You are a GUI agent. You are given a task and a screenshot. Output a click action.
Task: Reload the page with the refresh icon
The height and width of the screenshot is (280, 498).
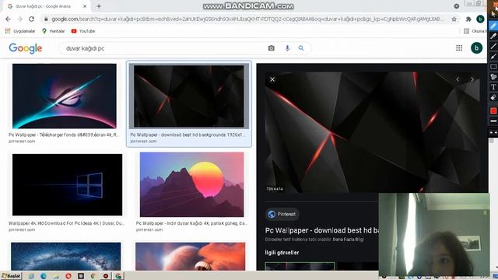pyautogui.click(x=31, y=19)
